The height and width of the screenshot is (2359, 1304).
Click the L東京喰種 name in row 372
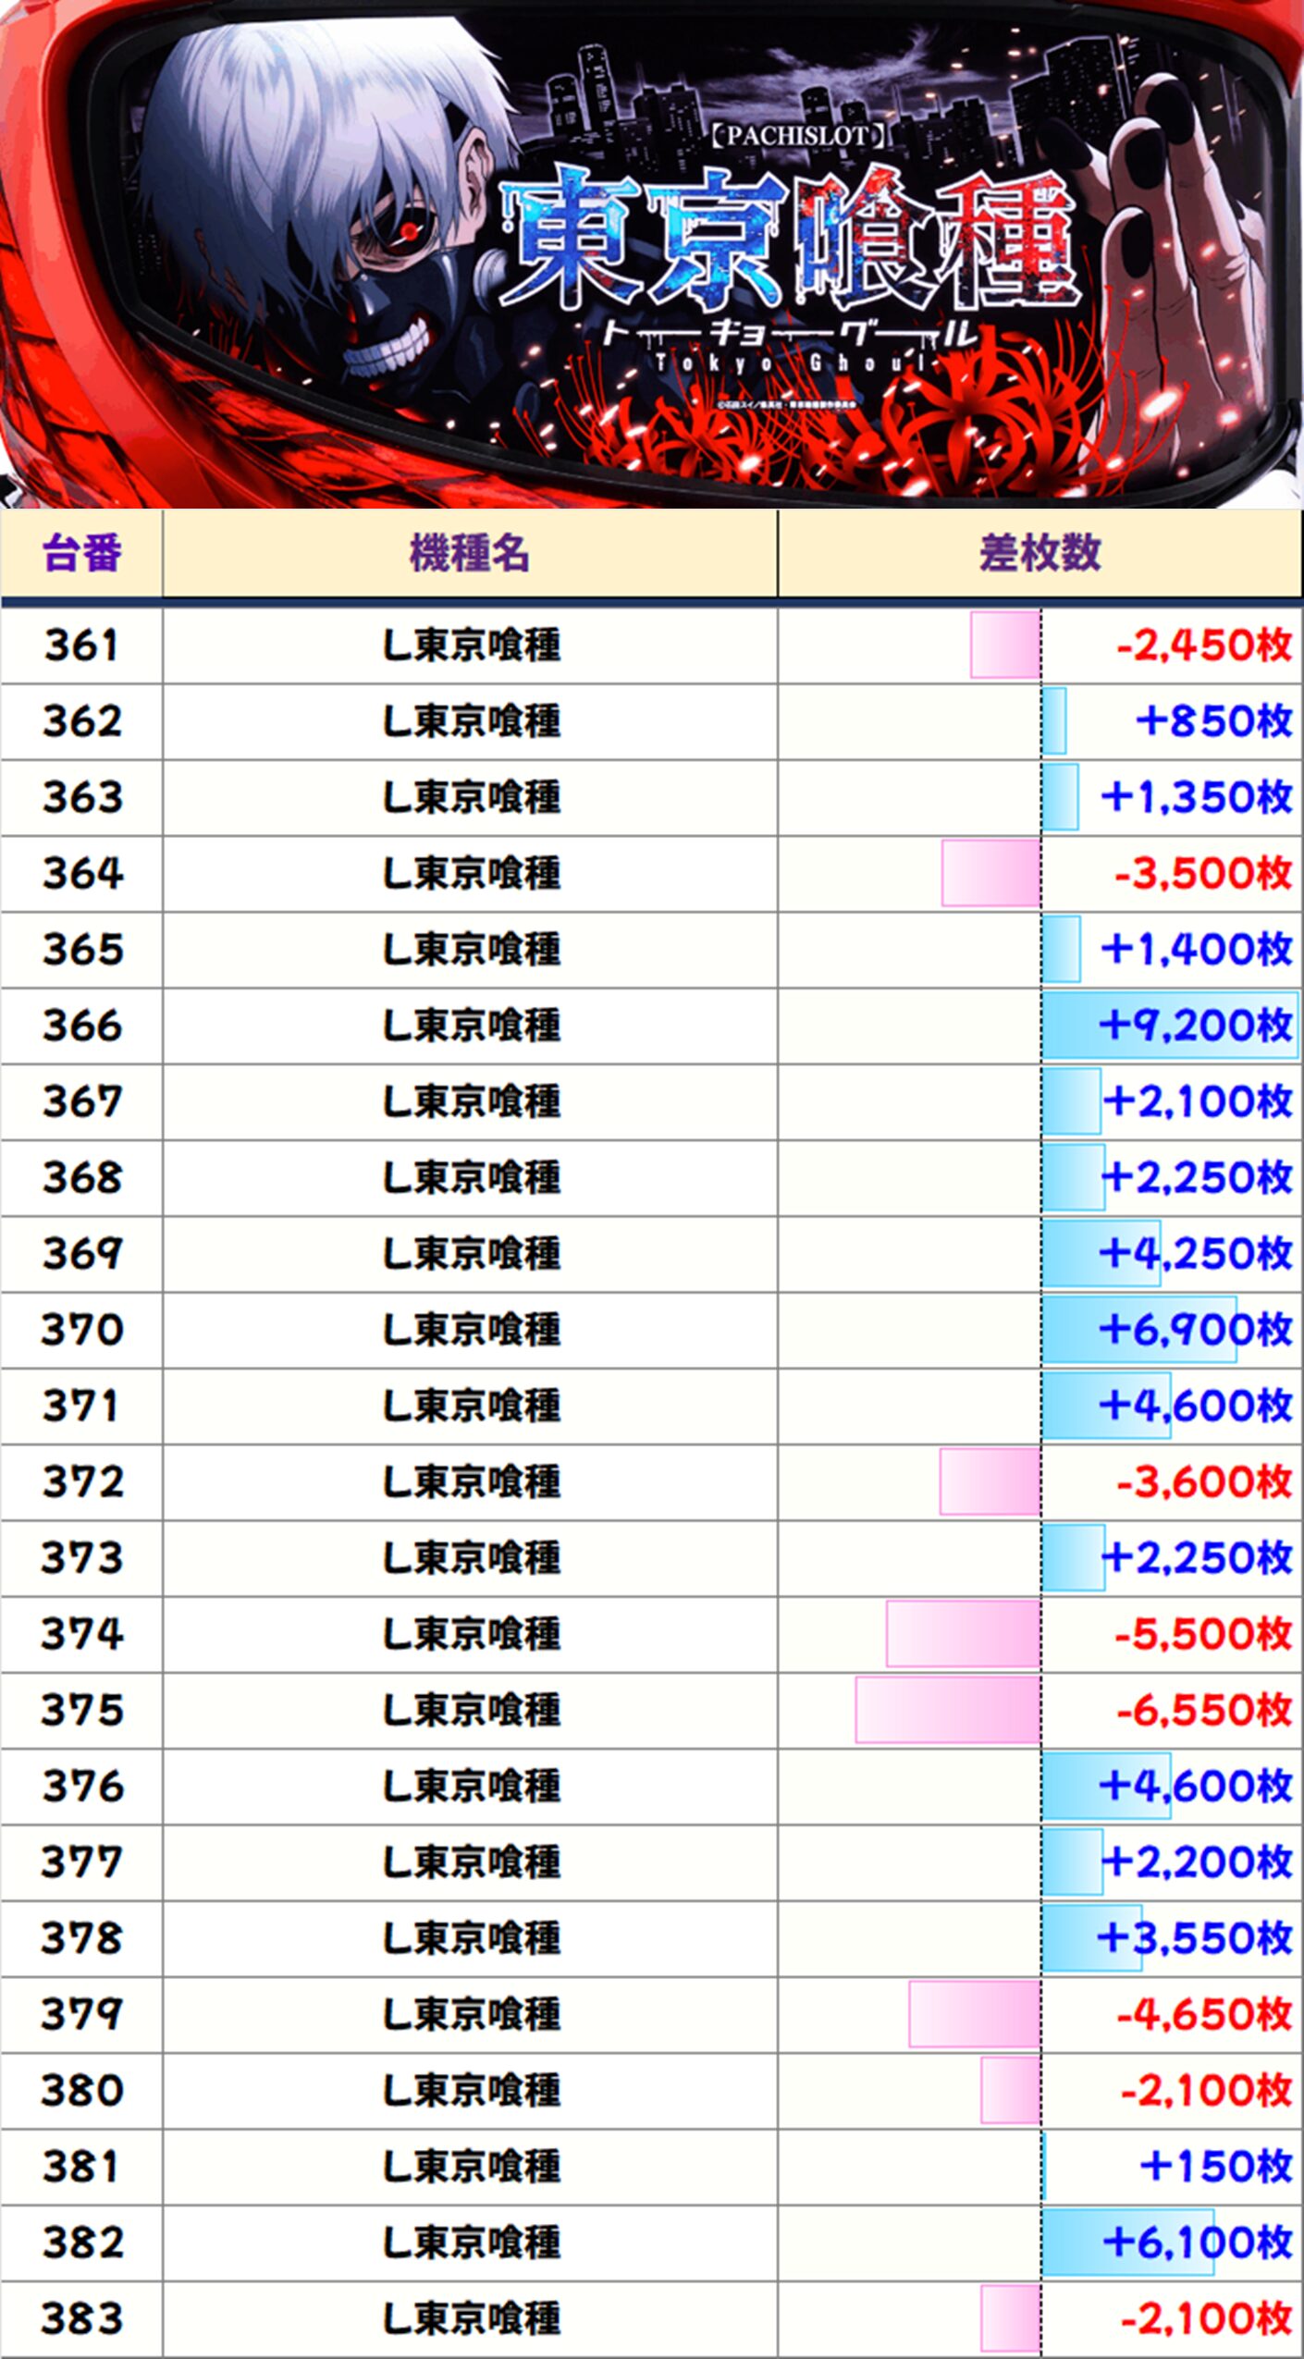[472, 1482]
